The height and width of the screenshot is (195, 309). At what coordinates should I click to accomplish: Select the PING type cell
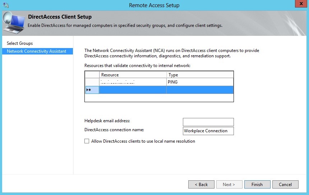(x=200, y=82)
